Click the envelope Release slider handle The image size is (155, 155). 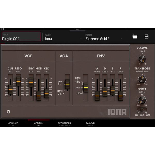click(x=120, y=96)
